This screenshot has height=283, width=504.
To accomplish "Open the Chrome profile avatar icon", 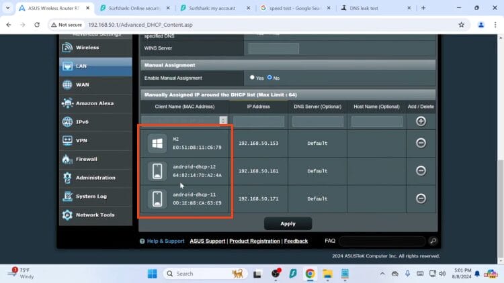I will (x=481, y=25).
